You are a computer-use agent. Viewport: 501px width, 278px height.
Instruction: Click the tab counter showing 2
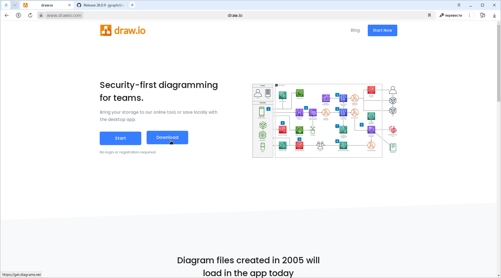point(6,5)
